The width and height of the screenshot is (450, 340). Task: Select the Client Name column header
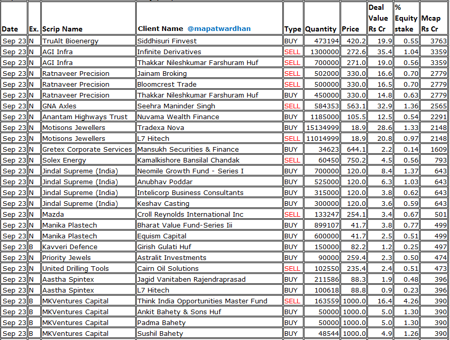tap(160, 29)
